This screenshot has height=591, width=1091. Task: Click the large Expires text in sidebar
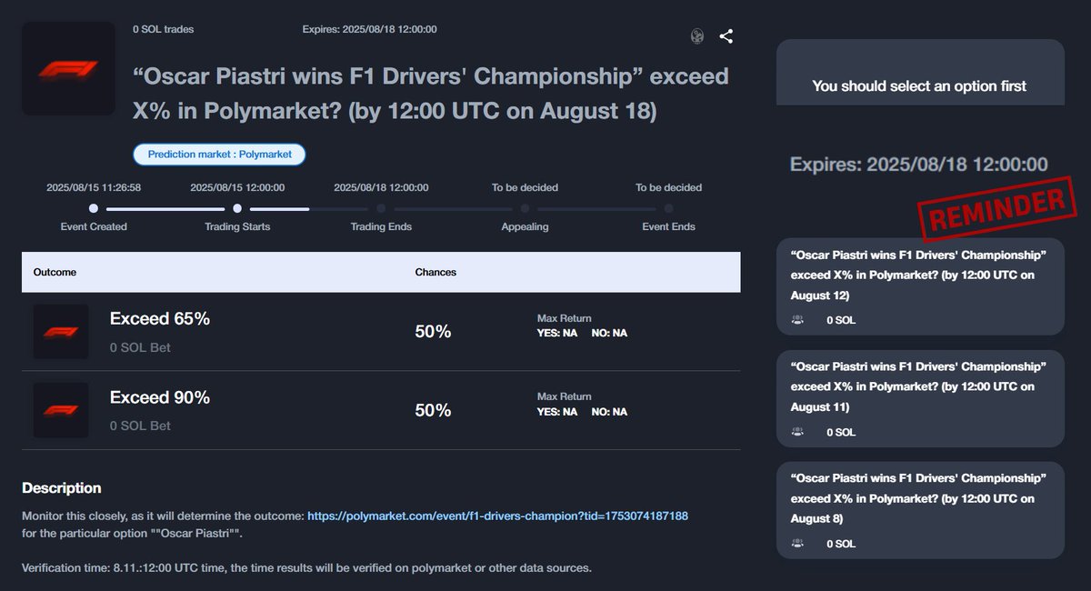[918, 165]
